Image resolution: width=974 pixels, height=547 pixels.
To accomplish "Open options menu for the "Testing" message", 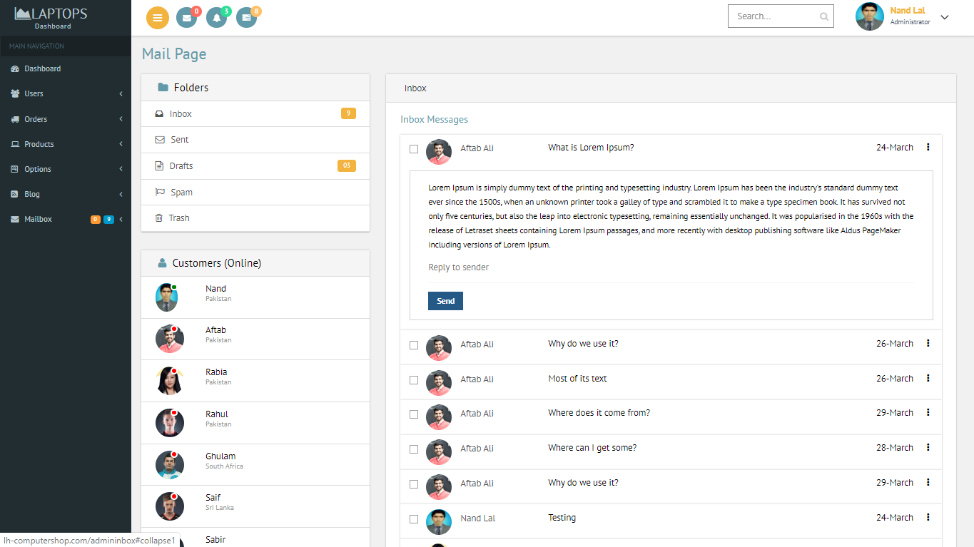I will click(x=928, y=517).
